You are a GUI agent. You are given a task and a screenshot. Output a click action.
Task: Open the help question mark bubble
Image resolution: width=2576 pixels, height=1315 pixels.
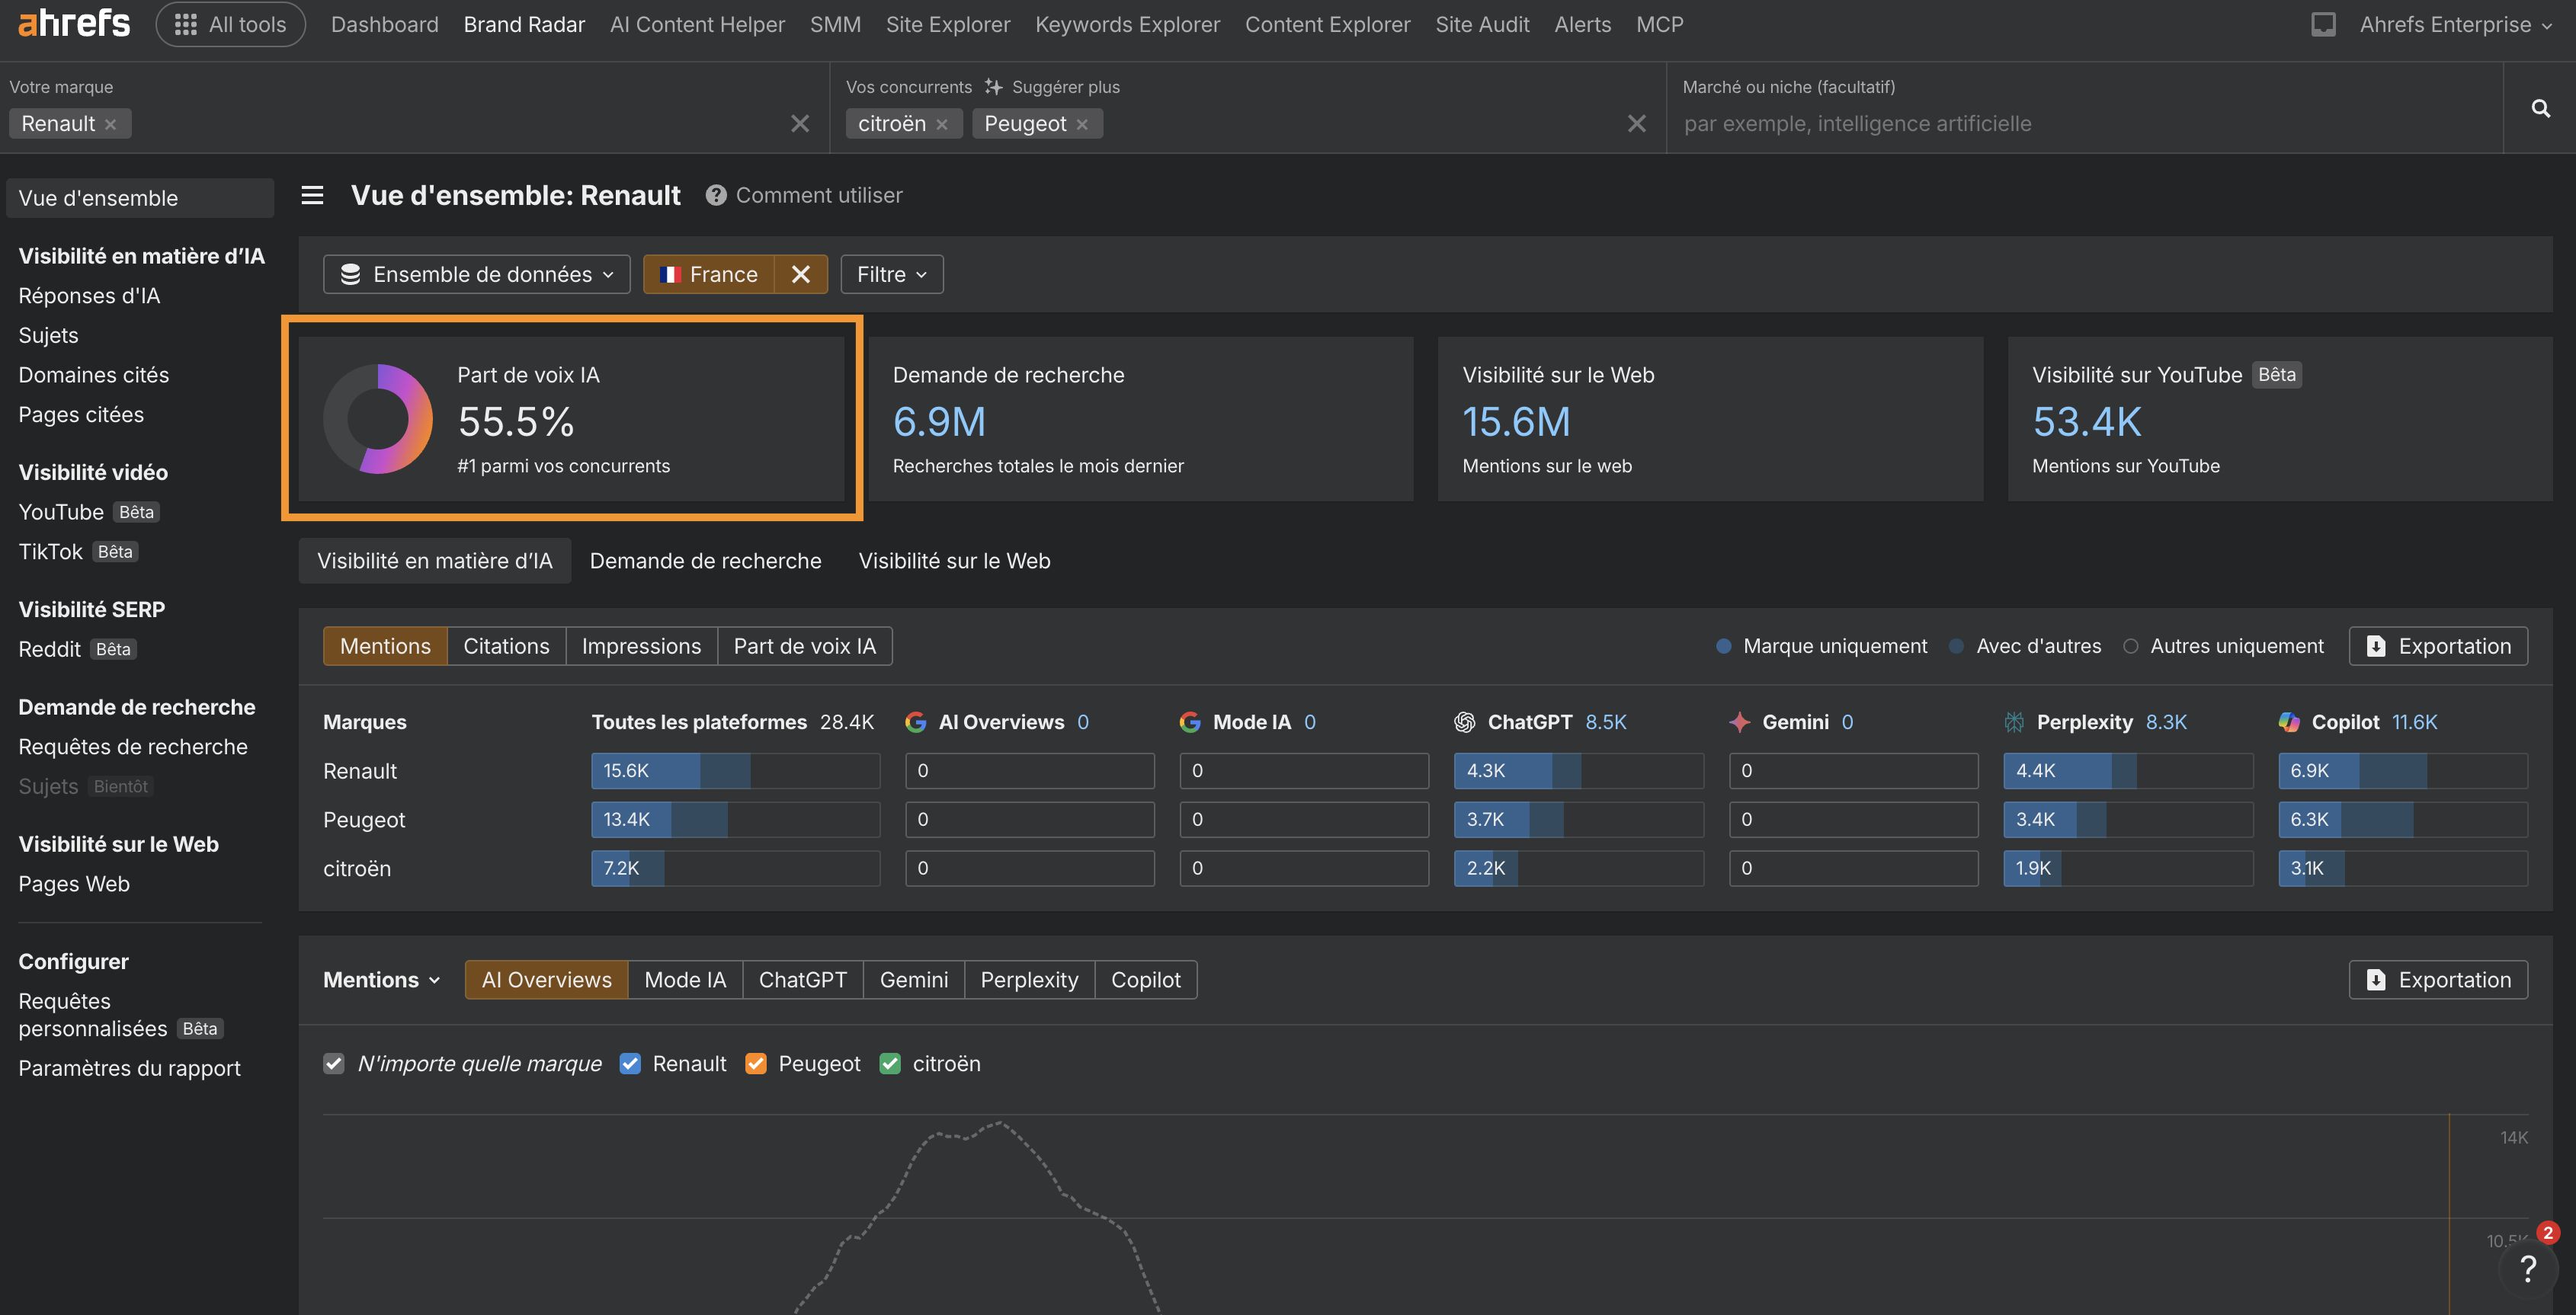coord(2527,1268)
